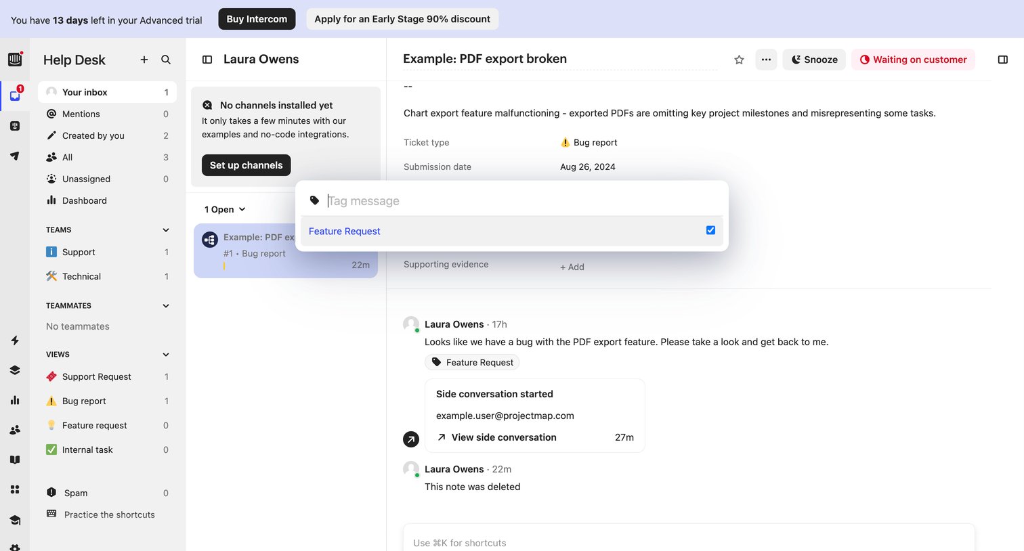
Task: Click the search icon in Help Desk header
Action: (x=166, y=60)
